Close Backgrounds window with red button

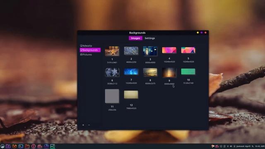pyautogui.click(x=205, y=33)
